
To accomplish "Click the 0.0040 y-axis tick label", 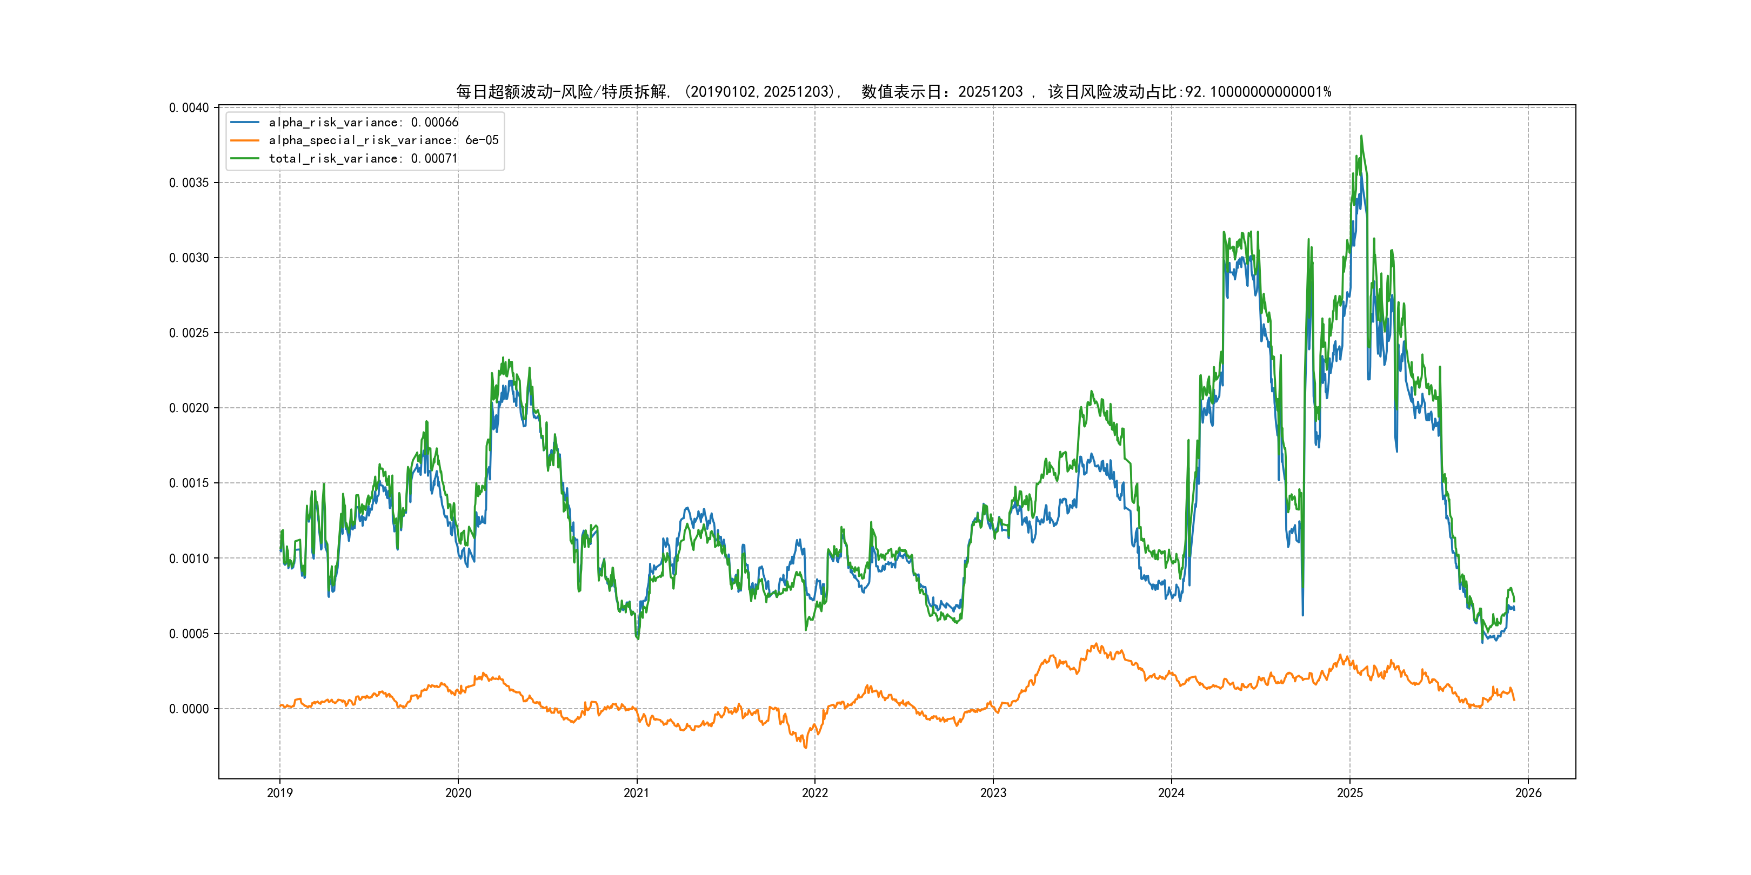I will tap(189, 107).
